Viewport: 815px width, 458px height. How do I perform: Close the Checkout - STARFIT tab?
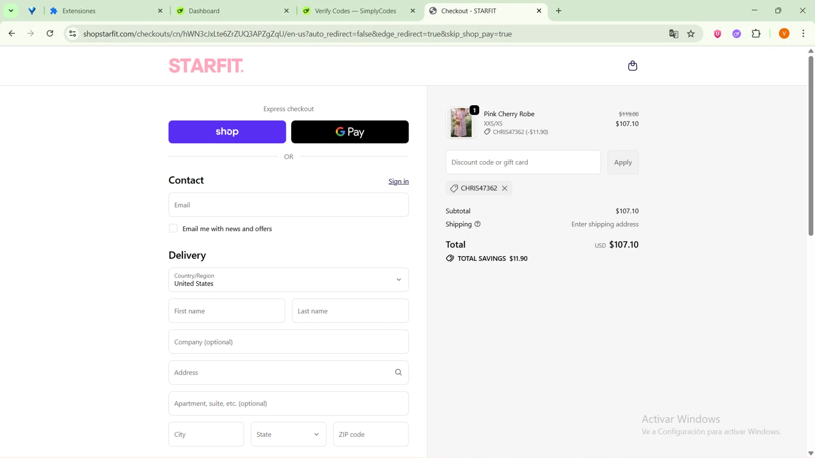[x=539, y=11]
